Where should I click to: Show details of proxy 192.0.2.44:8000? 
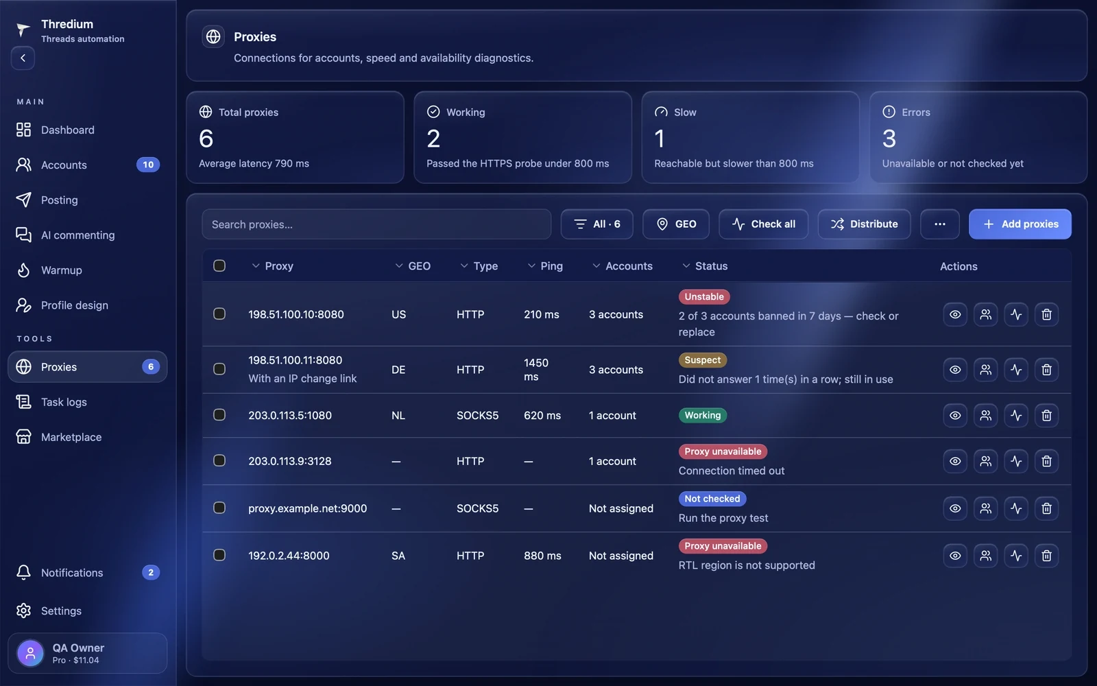pyautogui.click(x=955, y=556)
